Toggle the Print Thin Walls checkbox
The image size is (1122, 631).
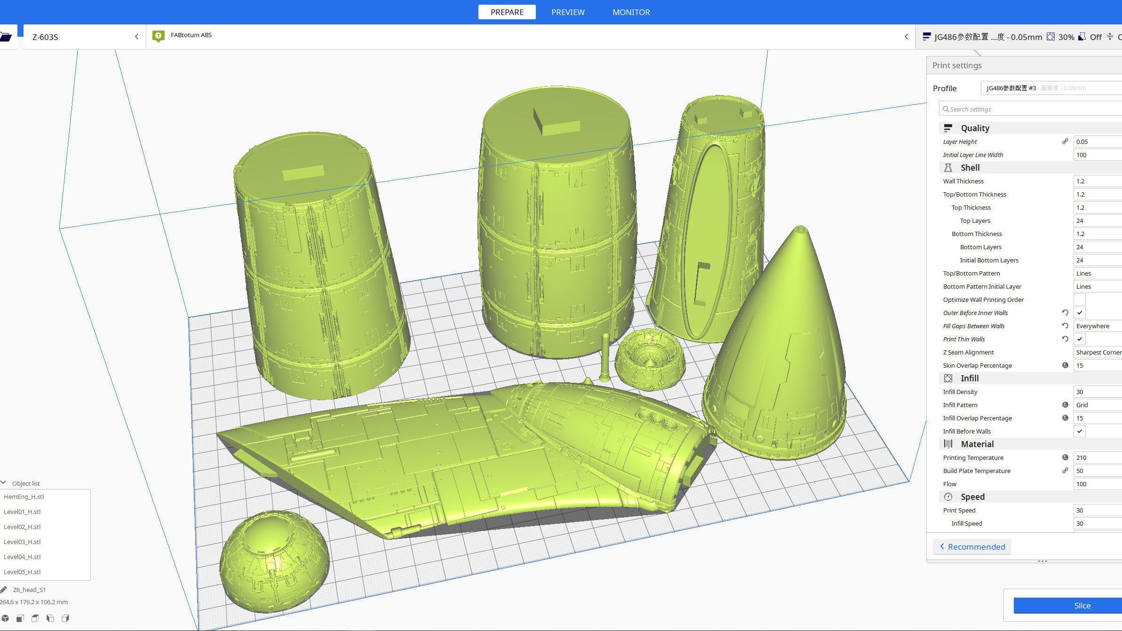pos(1080,339)
